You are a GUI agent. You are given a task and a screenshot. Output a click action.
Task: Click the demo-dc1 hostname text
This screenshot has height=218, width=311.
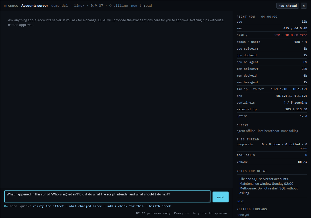pos(60,6)
